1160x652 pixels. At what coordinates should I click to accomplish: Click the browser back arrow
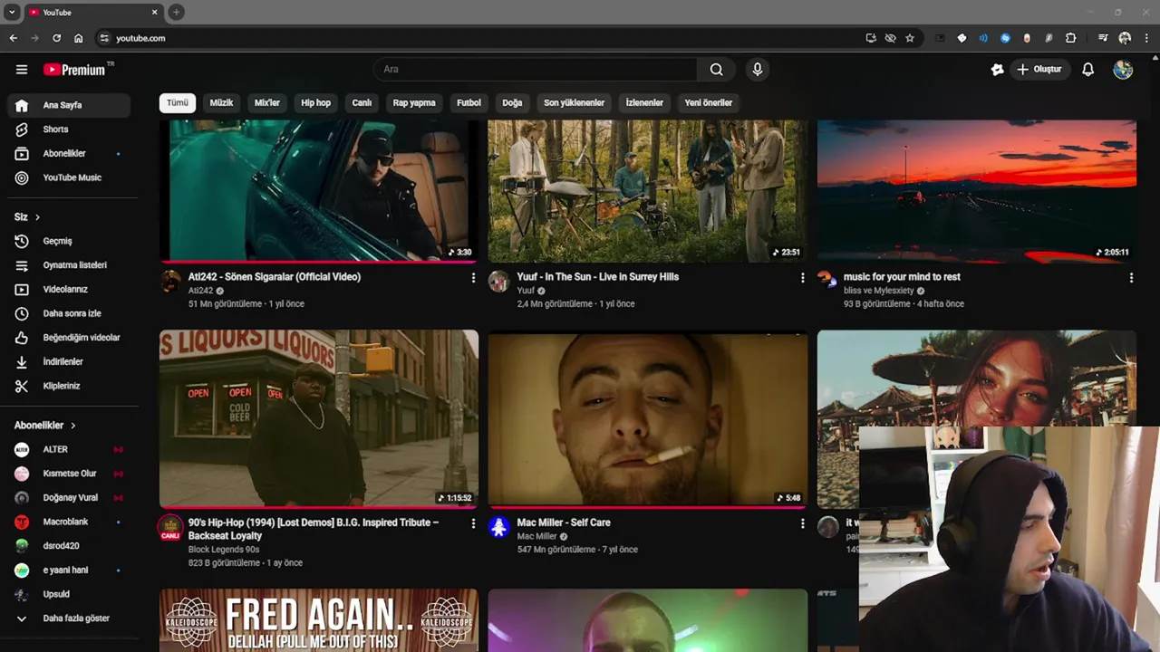click(13, 38)
